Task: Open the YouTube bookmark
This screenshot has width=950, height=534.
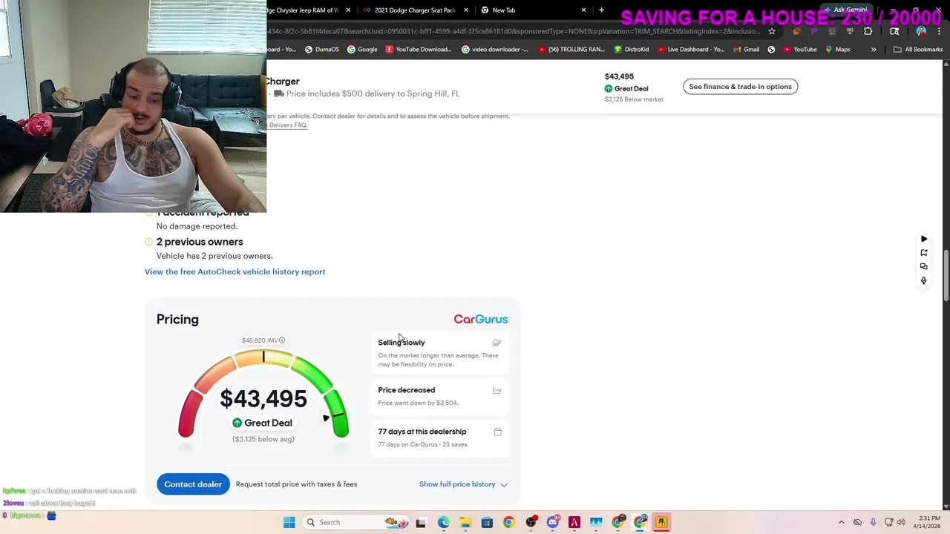Action: 799,50
